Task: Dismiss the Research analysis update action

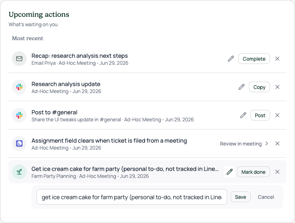Action: (x=277, y=87)
